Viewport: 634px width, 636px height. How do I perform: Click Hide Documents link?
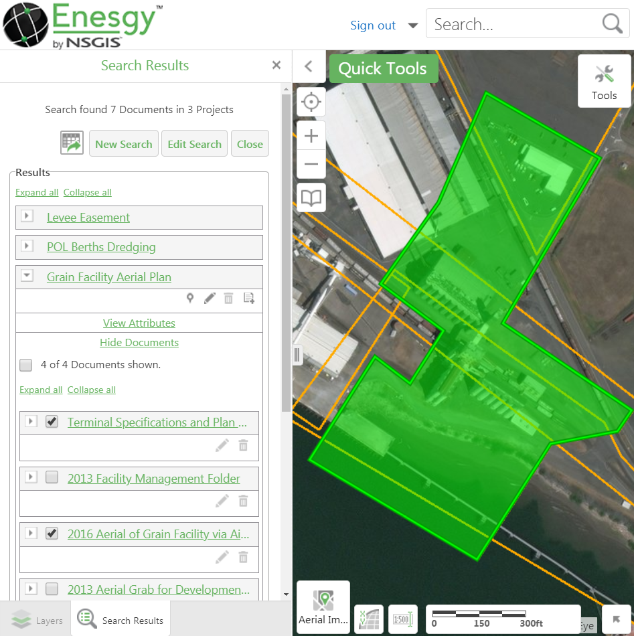coord(139,342)
